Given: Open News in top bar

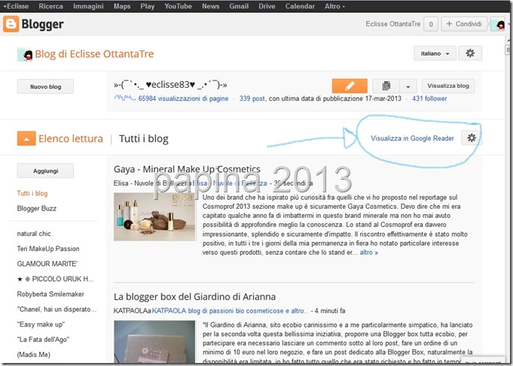Looking at the screenshot, I should pyautogui.click(x=210, y=6).
